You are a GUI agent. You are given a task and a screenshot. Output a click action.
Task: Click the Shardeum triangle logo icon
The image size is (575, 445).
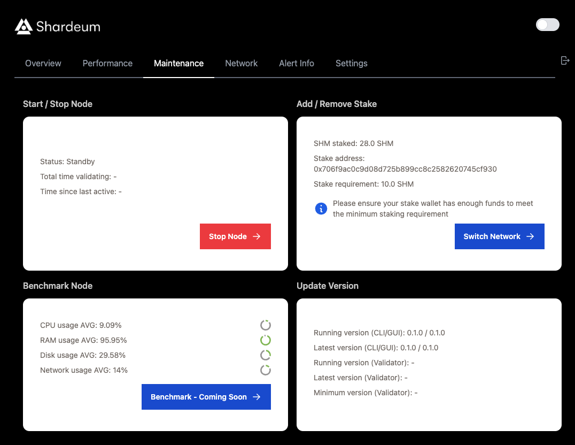point(24,26)
